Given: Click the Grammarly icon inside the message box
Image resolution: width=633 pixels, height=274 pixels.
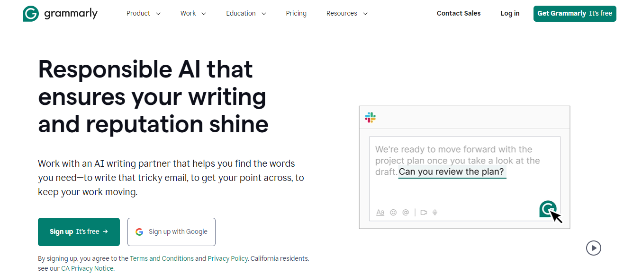Looking at the screenshot, I should [x=548, y=209].
